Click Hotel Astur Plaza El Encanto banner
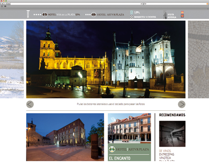The height and width of the screenshot is (162, 209). 129,152
